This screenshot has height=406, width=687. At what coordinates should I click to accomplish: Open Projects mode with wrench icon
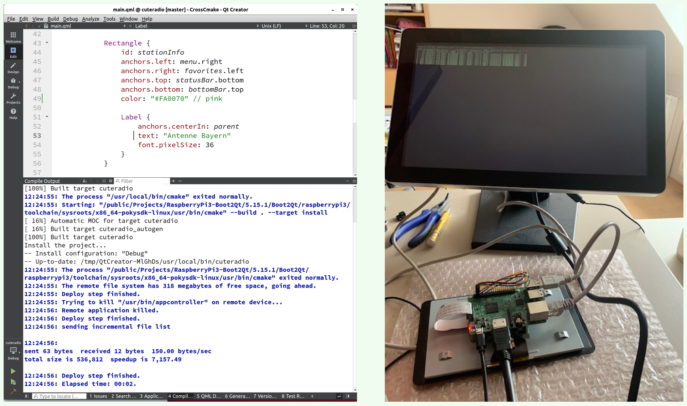[x=13, y=98]
